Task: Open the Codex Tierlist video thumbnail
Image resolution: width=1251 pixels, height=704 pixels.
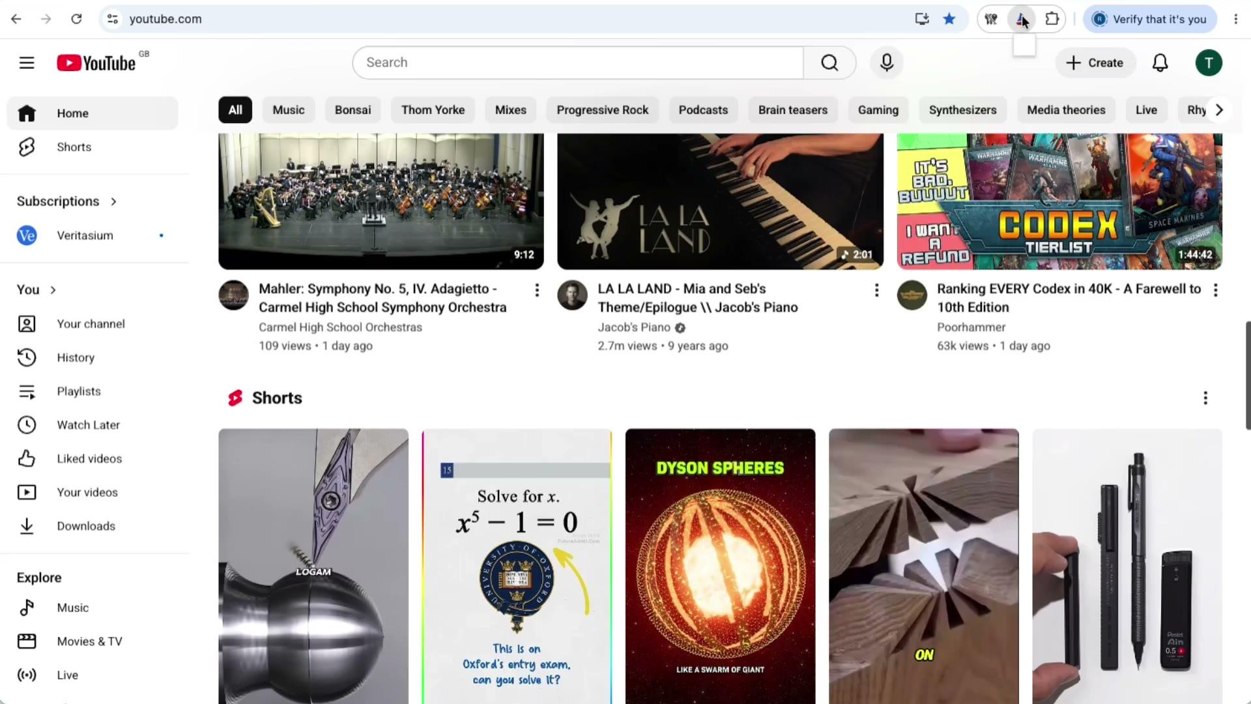Action: point(1059,201)
